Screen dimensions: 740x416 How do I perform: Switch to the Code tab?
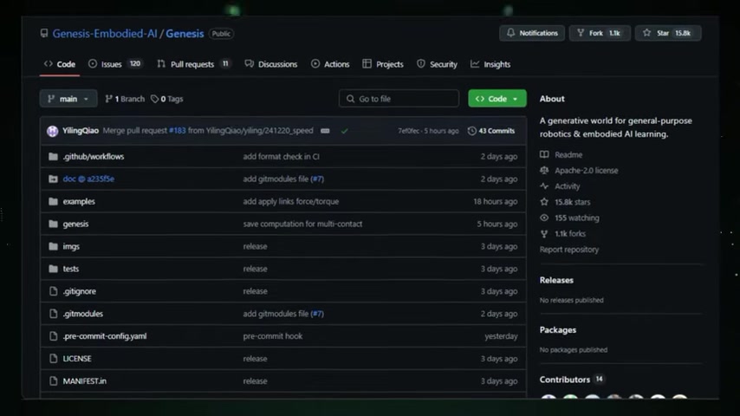tap(60, 64)
